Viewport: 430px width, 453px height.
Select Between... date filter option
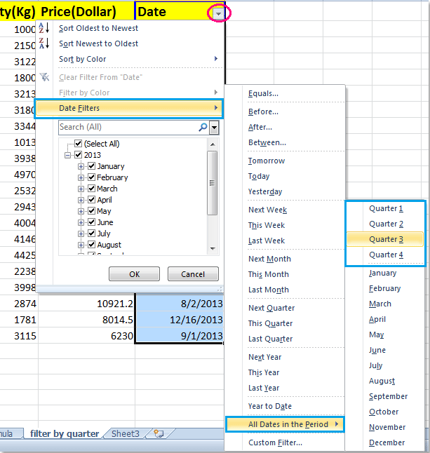click(267, 142)
